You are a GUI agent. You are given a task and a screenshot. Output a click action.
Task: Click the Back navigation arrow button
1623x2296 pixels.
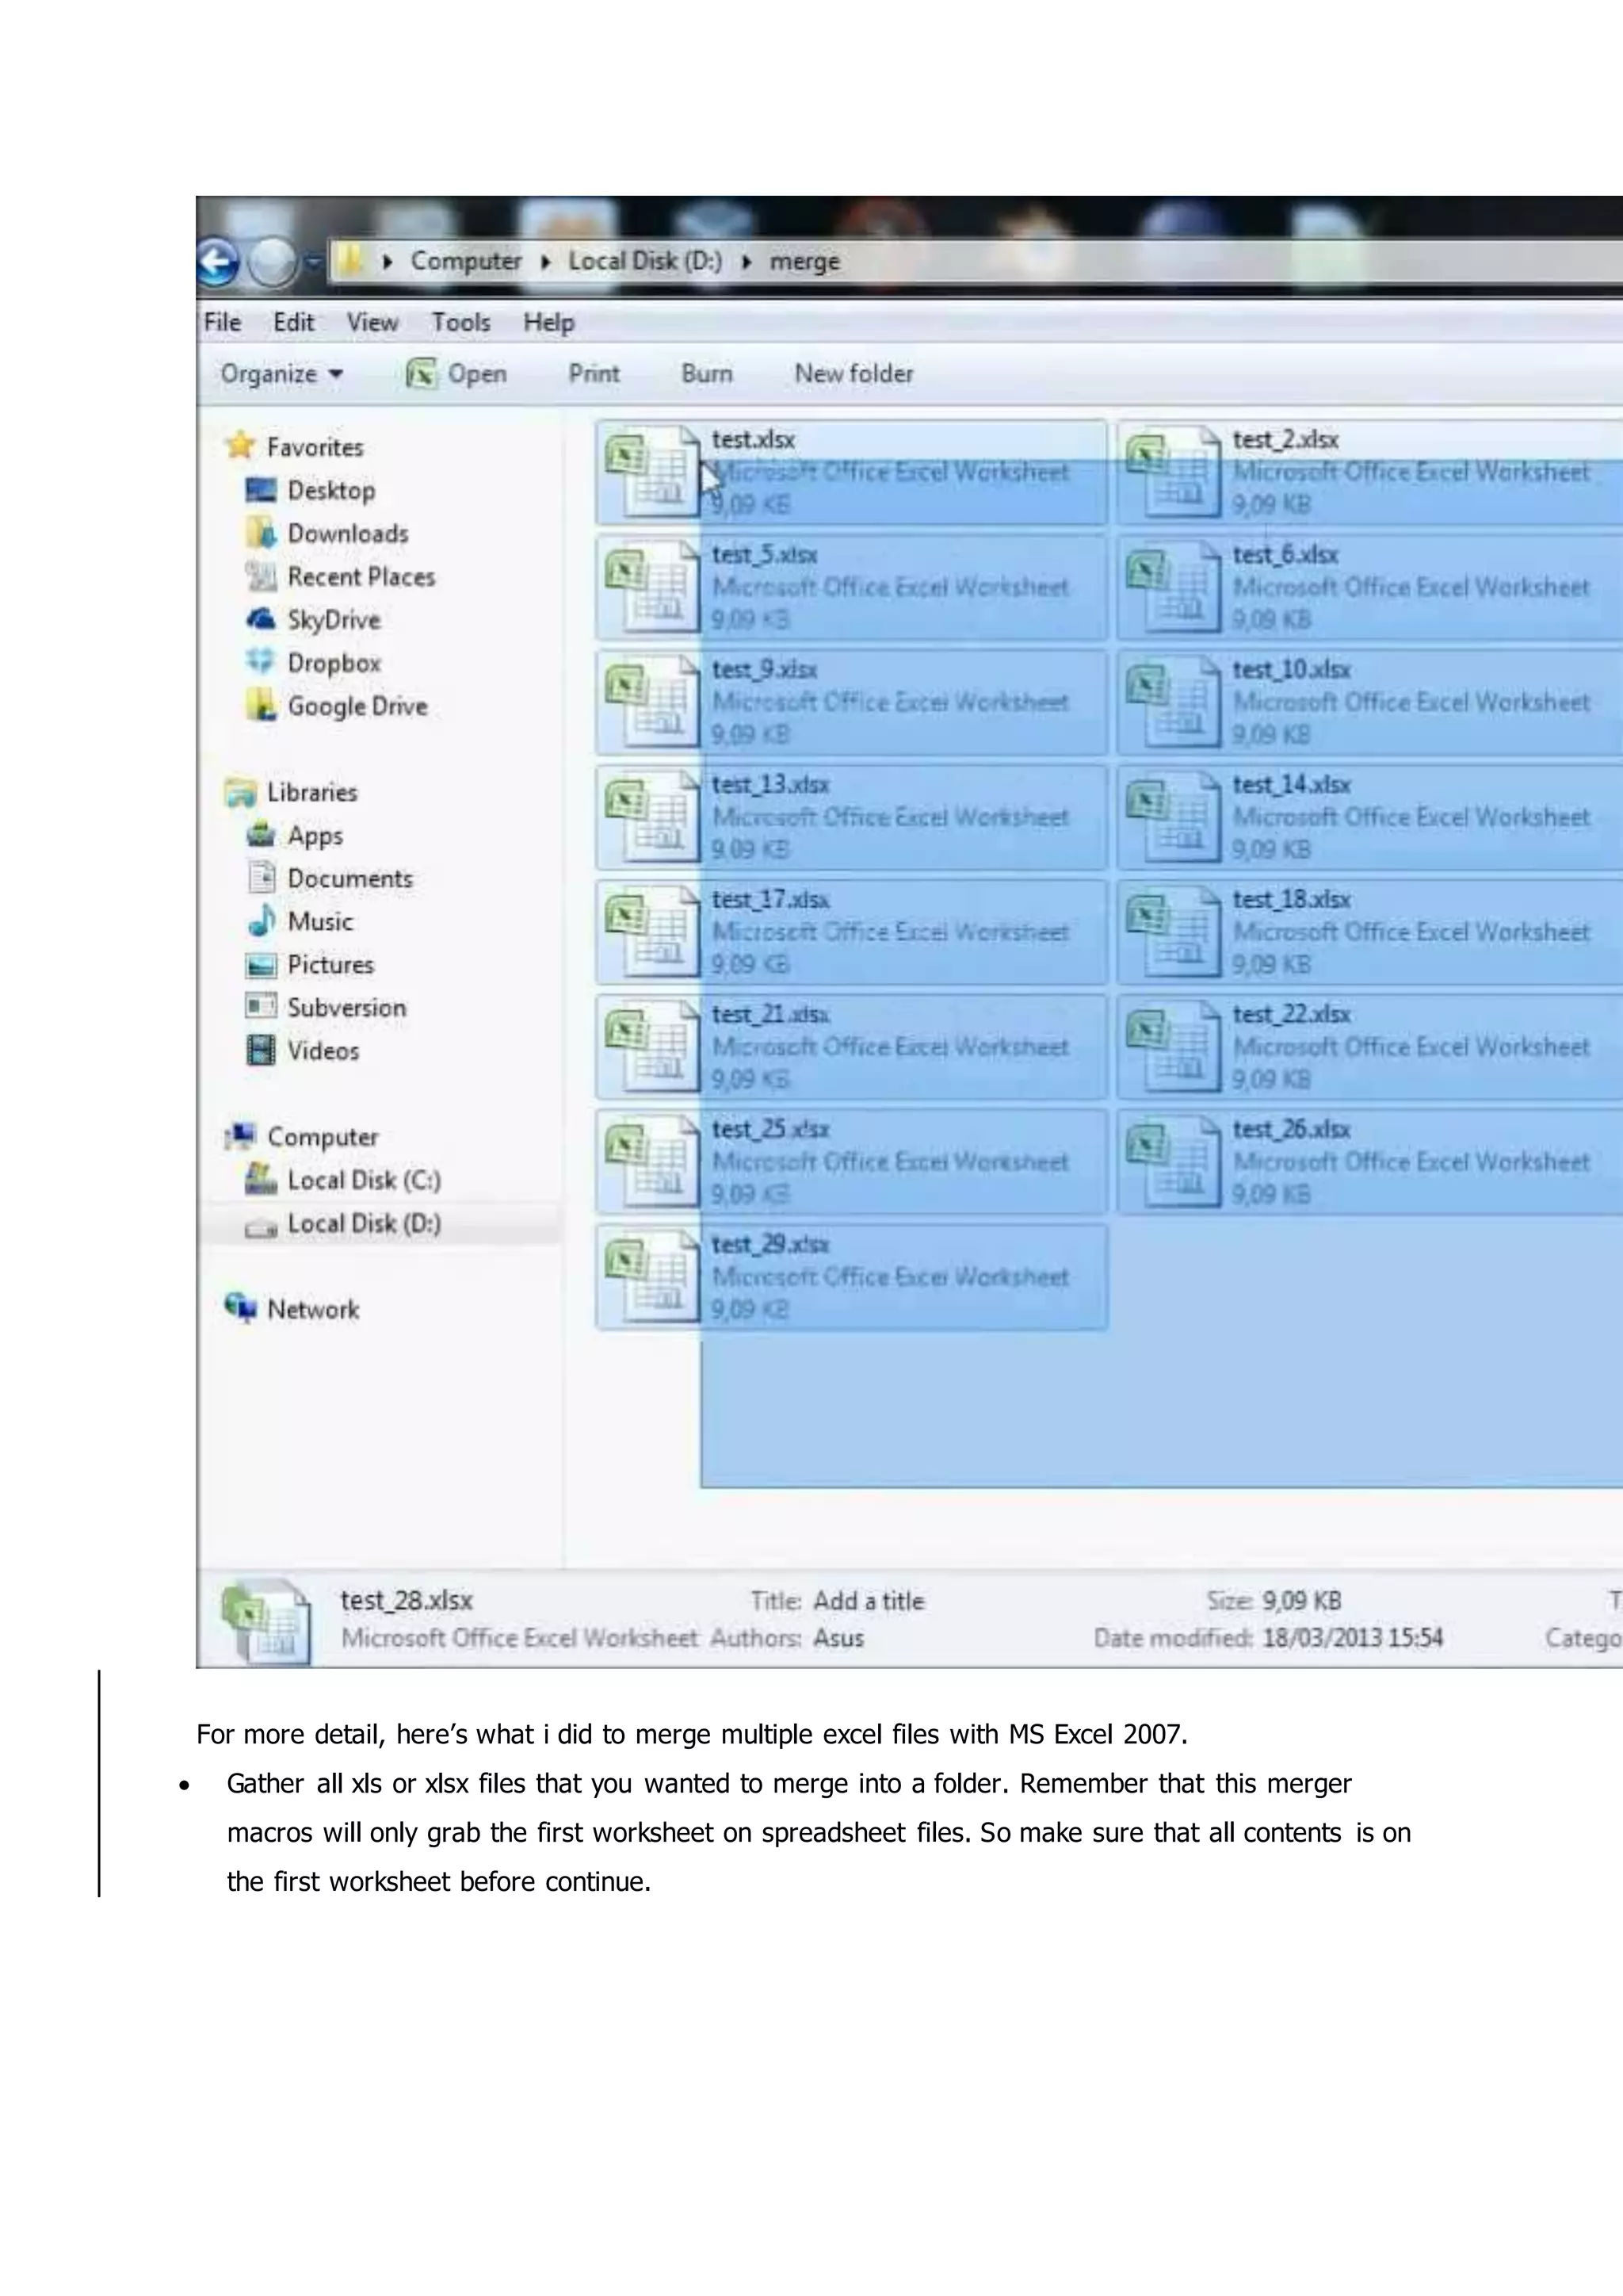coord(218,263)
